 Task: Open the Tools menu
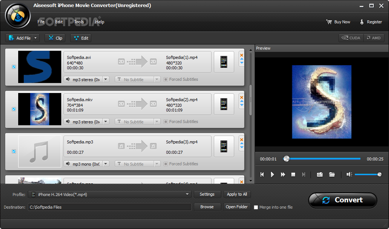79,22
